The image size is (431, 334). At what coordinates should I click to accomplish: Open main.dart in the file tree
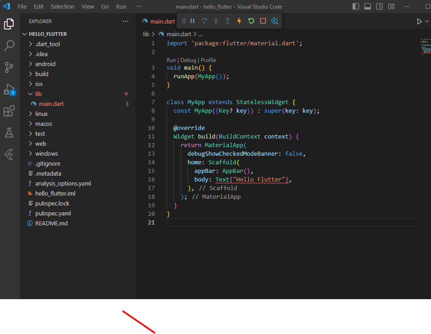pyautogui.click(x=78, y=104)
